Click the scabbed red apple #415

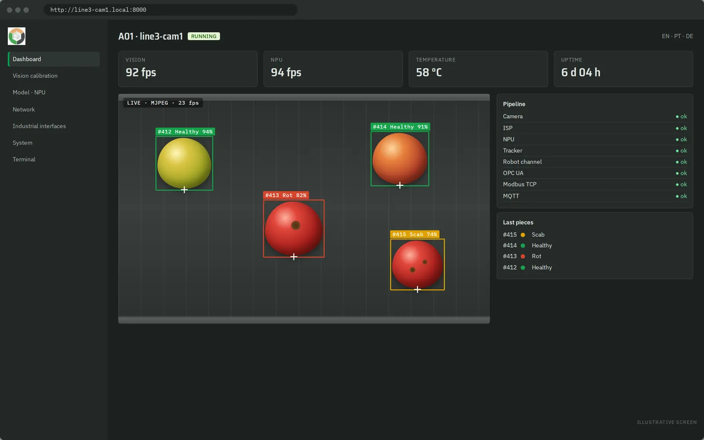point(418,264)
